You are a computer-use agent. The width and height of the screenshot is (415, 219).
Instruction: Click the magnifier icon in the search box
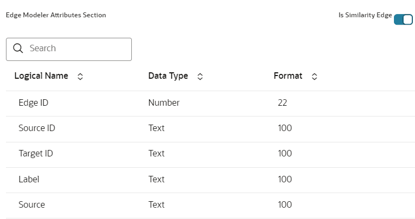click(18, 49)
